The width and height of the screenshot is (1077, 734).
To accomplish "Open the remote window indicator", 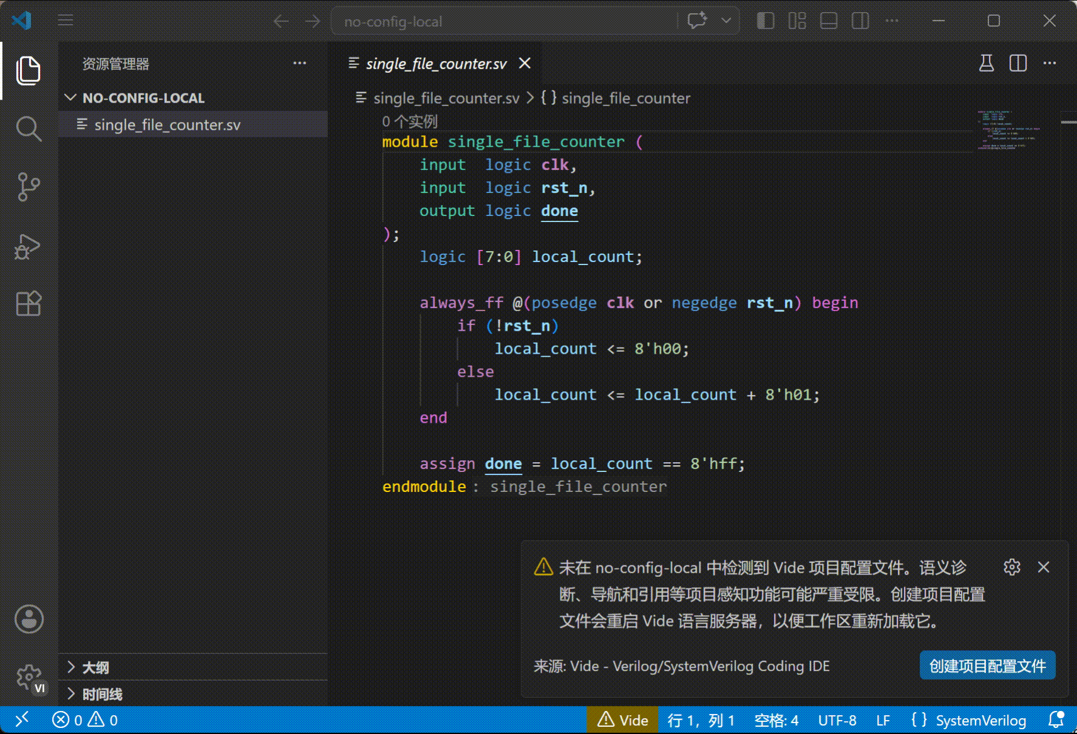I will click(x=22, y=720).
